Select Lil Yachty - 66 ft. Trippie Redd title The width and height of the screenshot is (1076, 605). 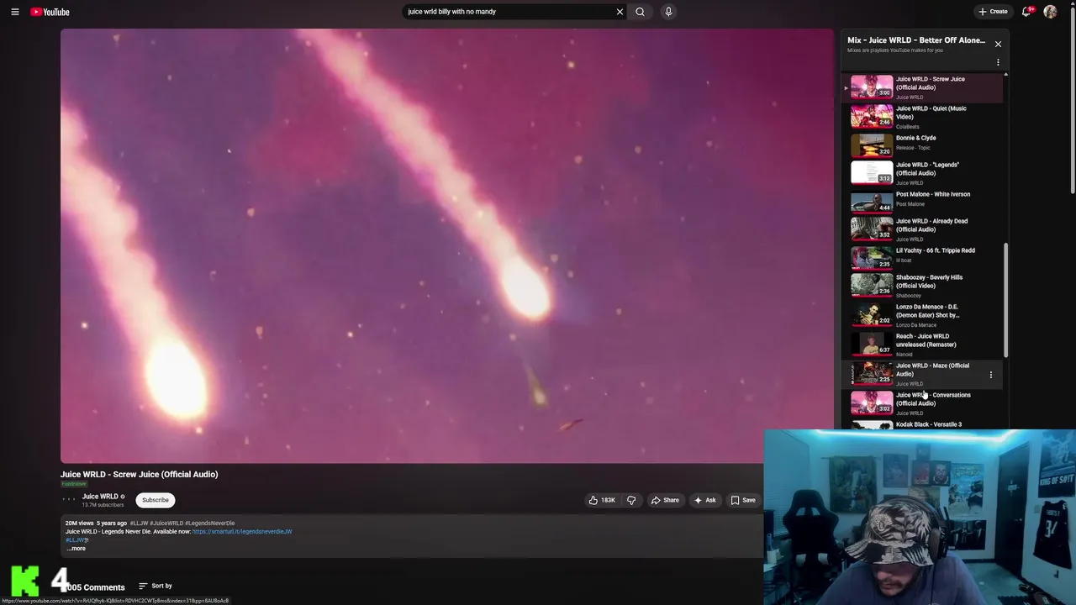[936, 250]
